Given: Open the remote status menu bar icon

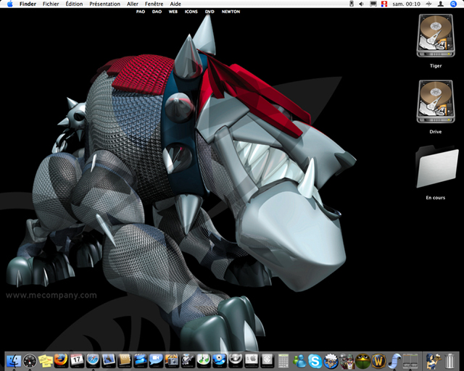Looking at the screenshot, I should (352, 4).
